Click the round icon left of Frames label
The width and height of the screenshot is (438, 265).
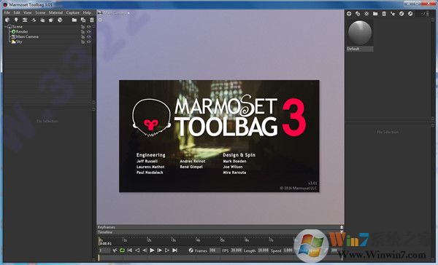click(x=191, y=250)
